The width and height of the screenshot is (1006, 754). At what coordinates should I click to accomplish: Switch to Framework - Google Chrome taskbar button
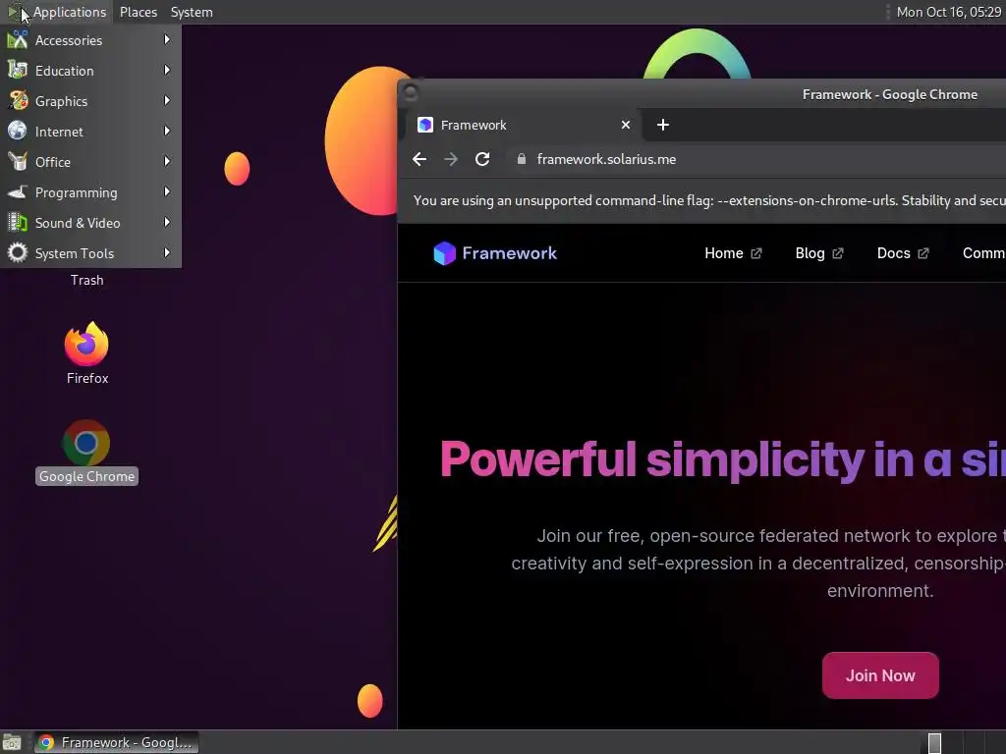coord(116,742)
